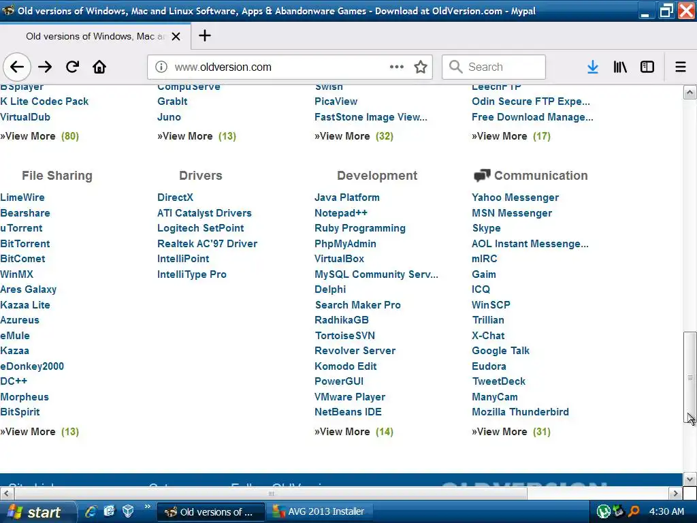Open the Skype link
The width and height of the screenshot is (697, 523).
486,228
